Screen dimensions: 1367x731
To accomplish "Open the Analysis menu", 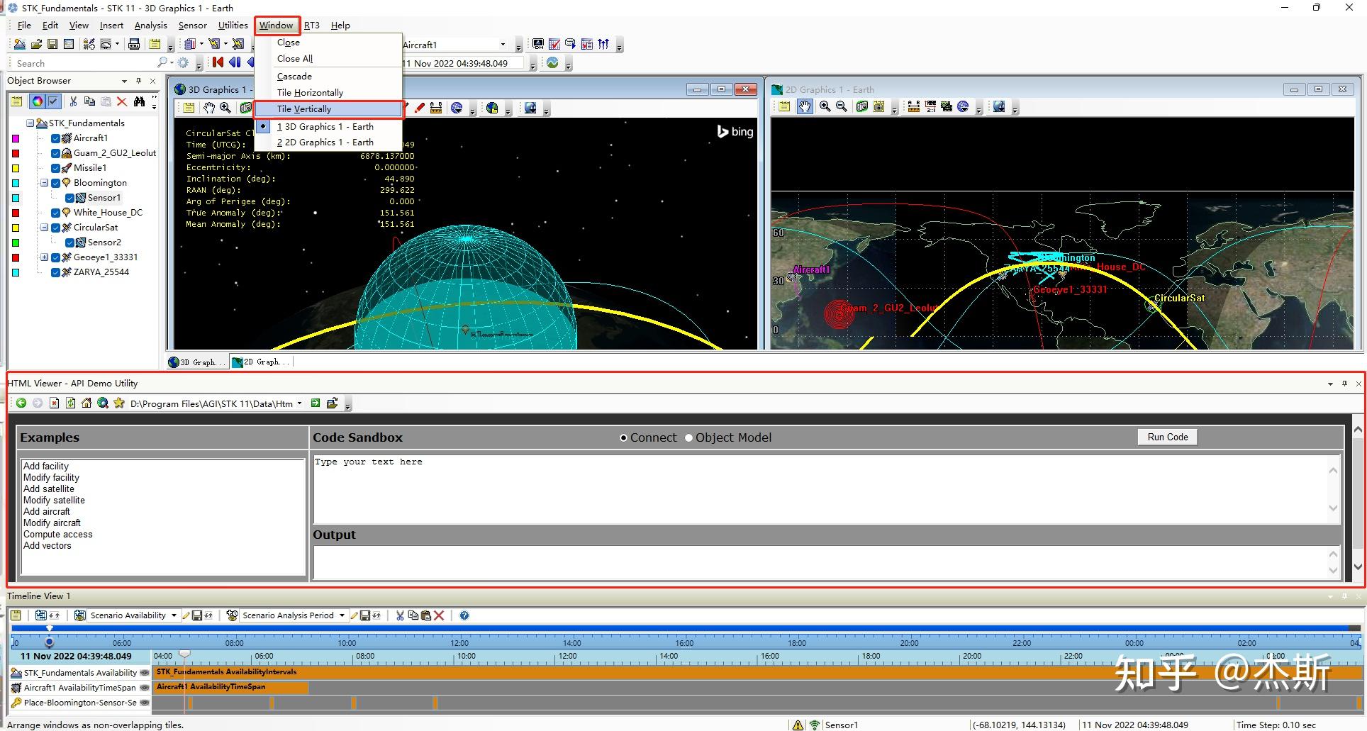I will (150, 25).
